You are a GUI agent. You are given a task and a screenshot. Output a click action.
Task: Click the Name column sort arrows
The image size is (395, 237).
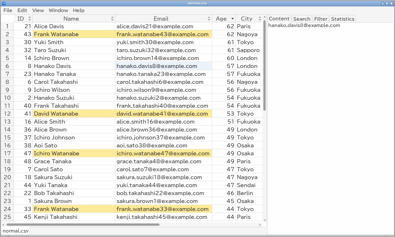pyautogui.click(x=112, y=19)
